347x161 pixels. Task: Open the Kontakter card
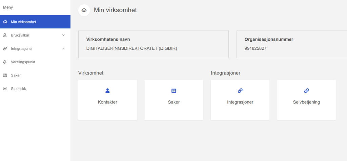pyautogui.click(x=107, y=100)
